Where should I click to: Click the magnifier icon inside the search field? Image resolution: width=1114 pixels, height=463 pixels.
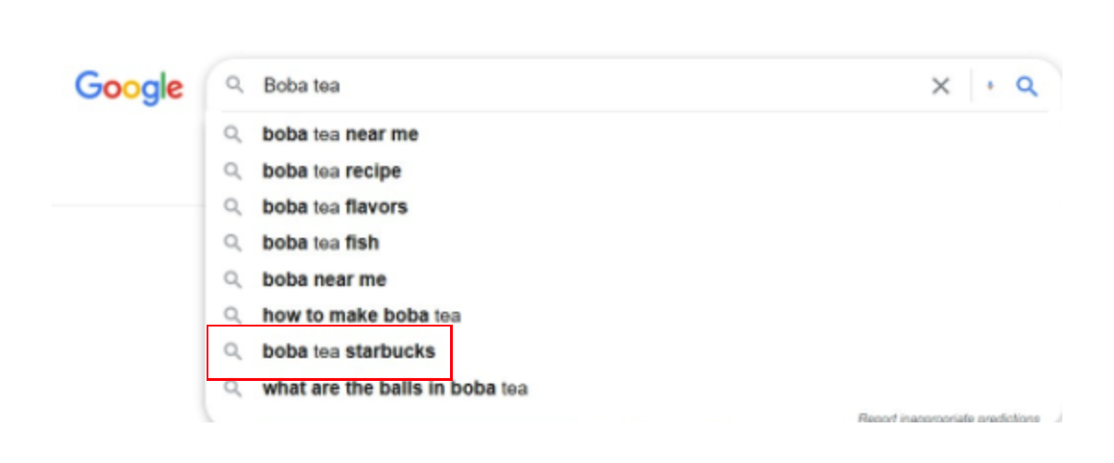[x=234, y=86]
